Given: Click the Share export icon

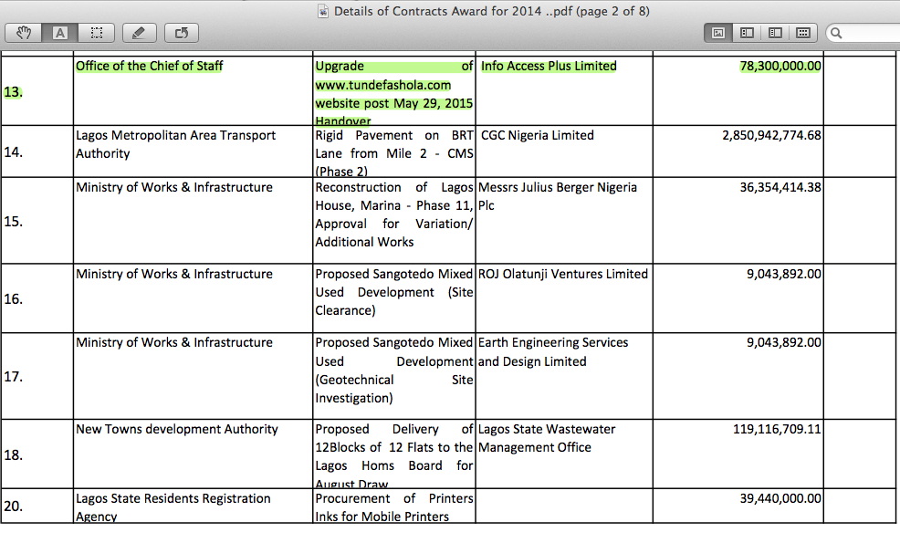Looking at the screenshot, I should [x=182, y=33].
